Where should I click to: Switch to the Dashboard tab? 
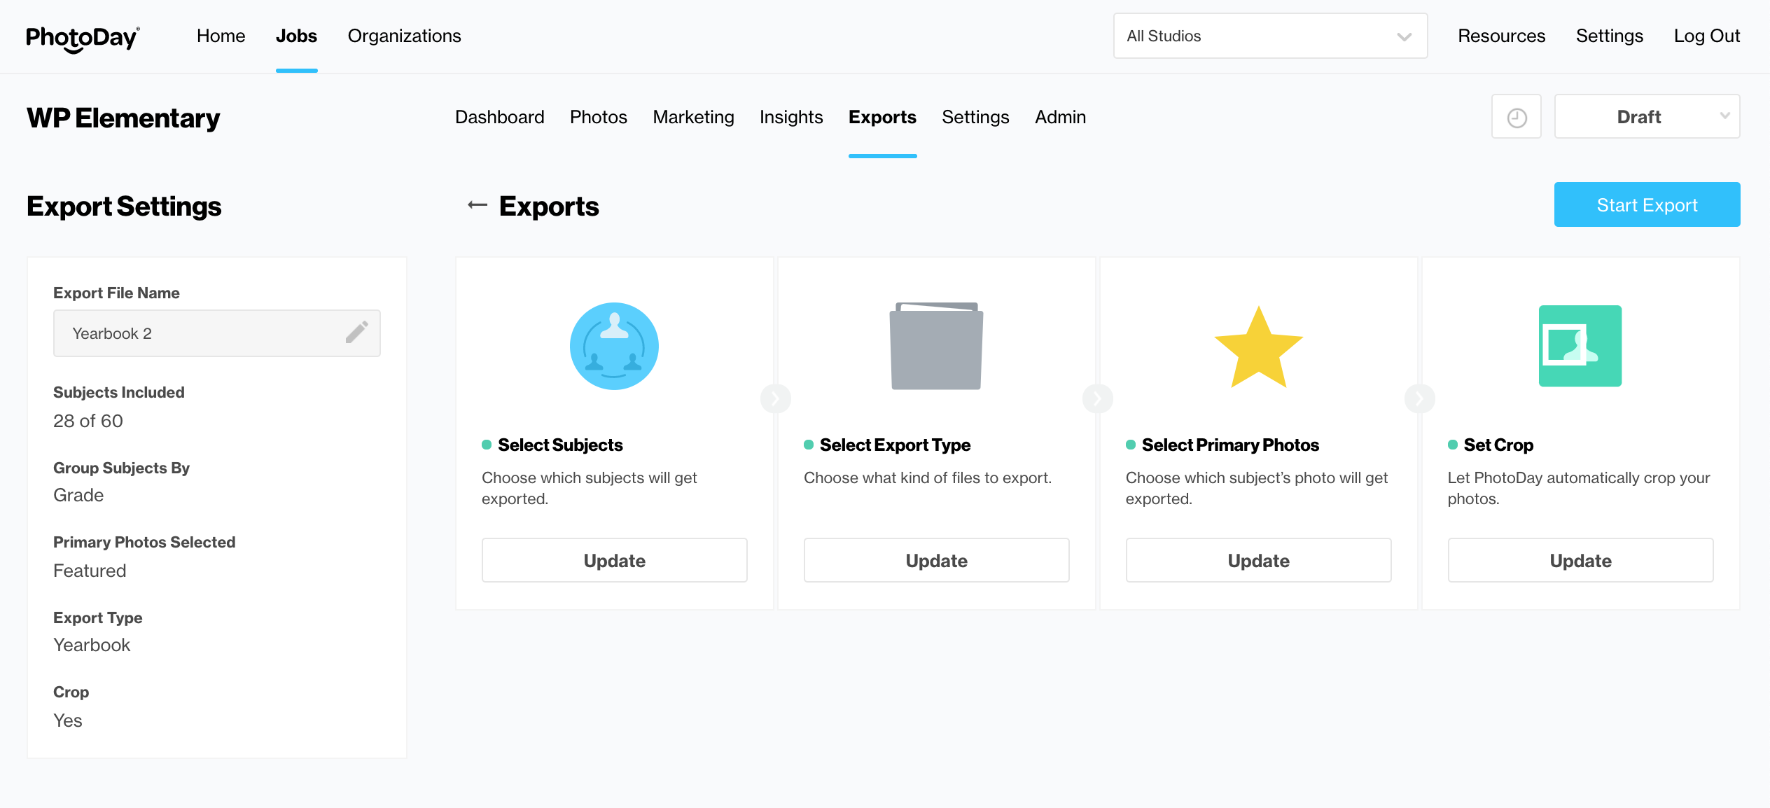(499, 117)
